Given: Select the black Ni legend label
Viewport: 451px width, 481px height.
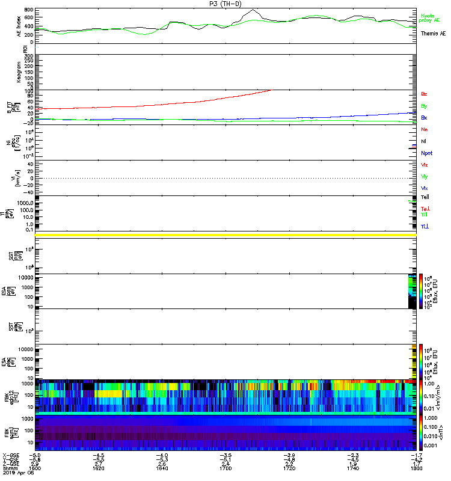Looking at the screenshot, I should point(423,141).
